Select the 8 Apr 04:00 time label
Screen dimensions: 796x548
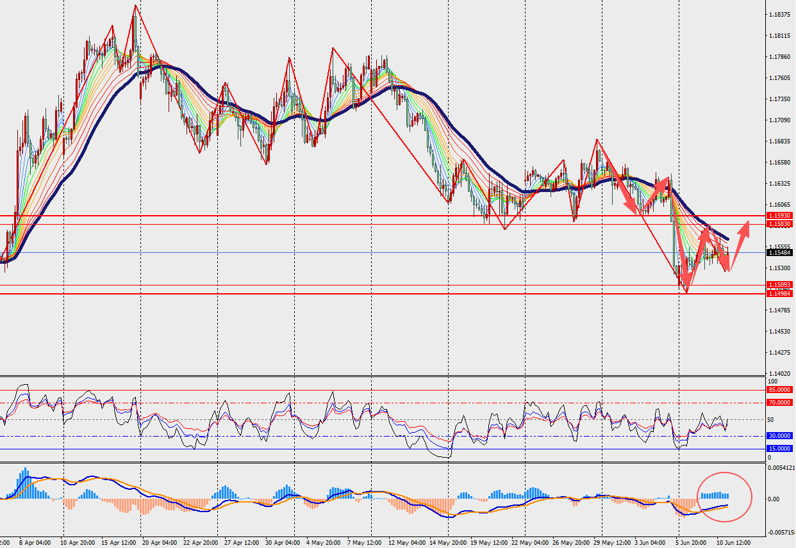click(x=35, y=542)
